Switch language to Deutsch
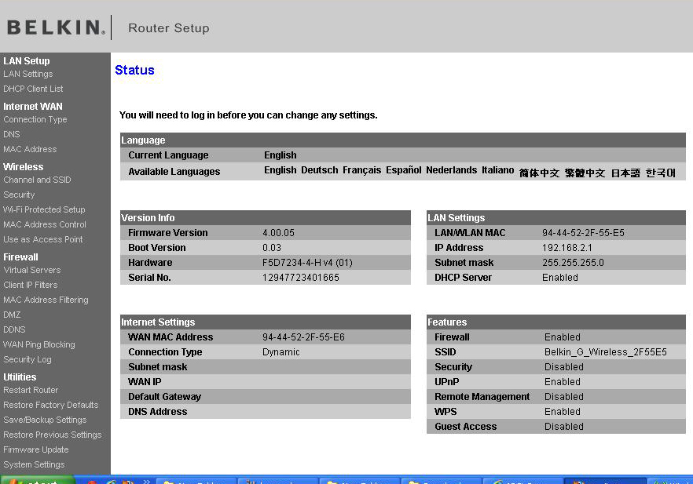Image resolution: width=693 pixels, height=484 pixels. coord(320,170)
